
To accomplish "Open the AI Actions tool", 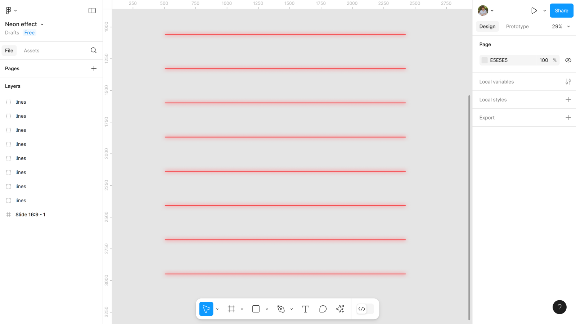I will click(340, 309).
